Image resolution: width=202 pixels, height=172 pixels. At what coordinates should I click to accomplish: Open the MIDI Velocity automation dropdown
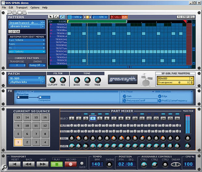coord(44,52)
